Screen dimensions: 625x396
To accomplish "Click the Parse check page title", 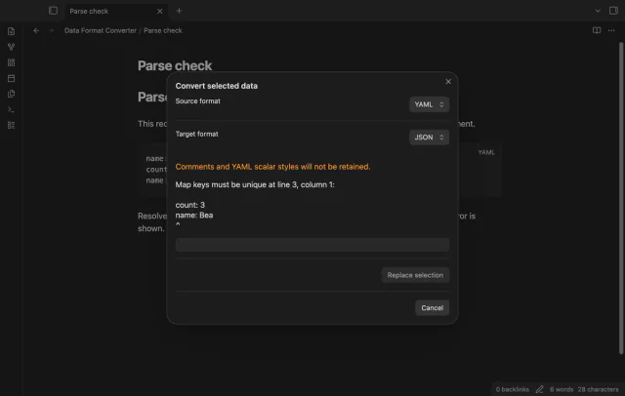I will click(175, 65).
